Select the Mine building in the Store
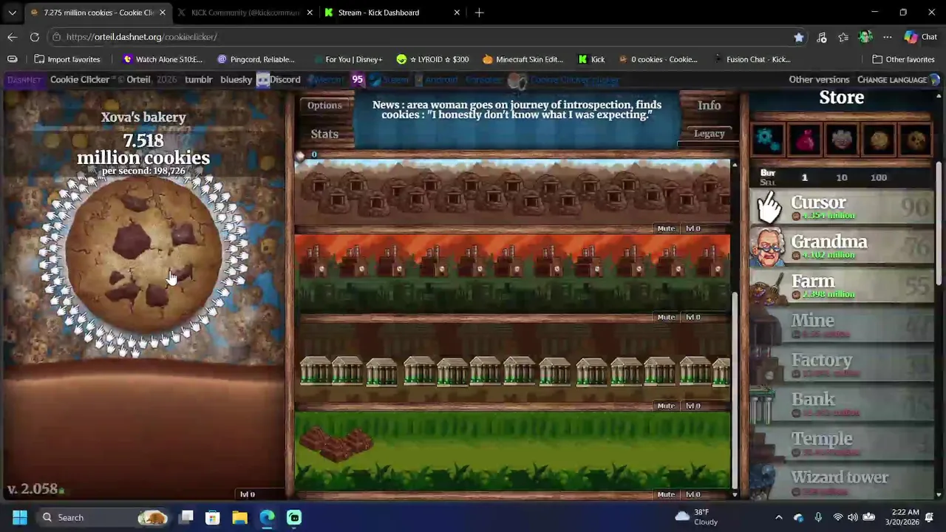The image size is (946, 532). click(842, 325)
